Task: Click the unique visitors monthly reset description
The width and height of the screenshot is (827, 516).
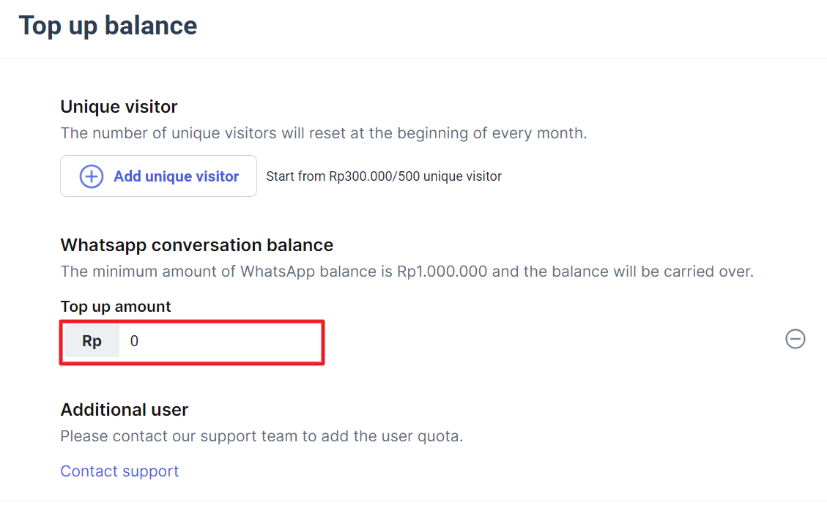Action: tap(323, 133)
